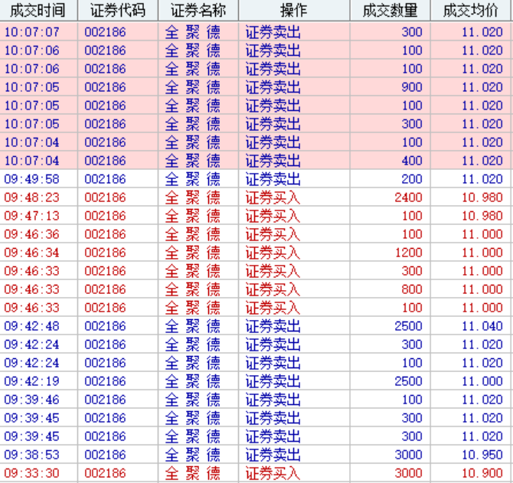The width and height of the screenshot is (513, 483).
Task: Select the 09:46:34 time cell
Action: pyautogui.click(x=31, y=253)
